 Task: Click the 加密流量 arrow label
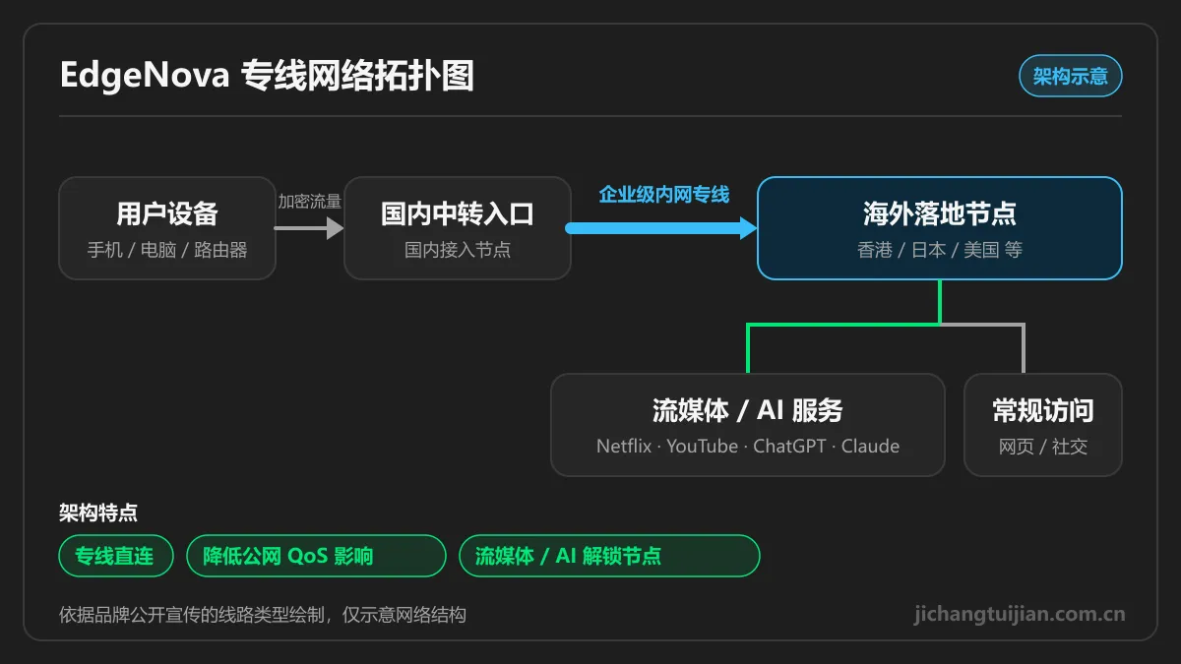click(x=310, y=202)
